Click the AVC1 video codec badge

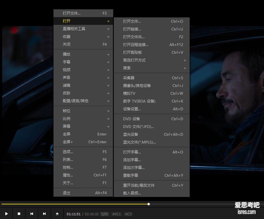click(x=117, y=214)
